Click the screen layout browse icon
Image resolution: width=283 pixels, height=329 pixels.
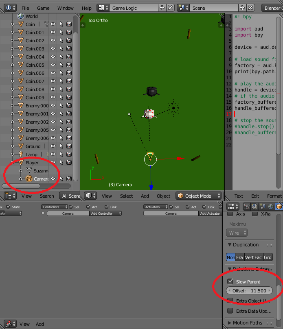pyautogui.click(x=103, y=8)
